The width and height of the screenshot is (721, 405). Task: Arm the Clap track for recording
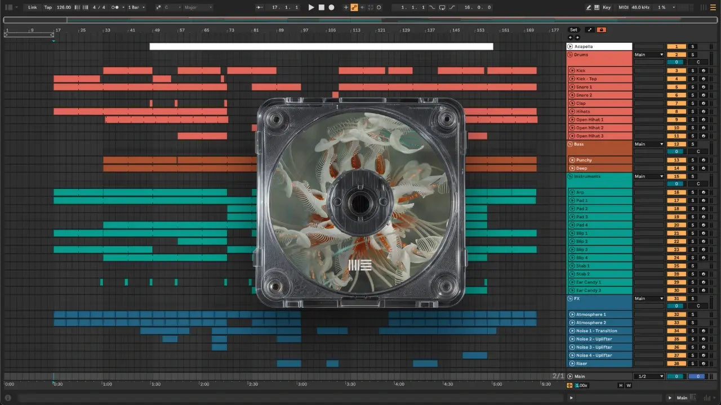click(x=703, y=103)
